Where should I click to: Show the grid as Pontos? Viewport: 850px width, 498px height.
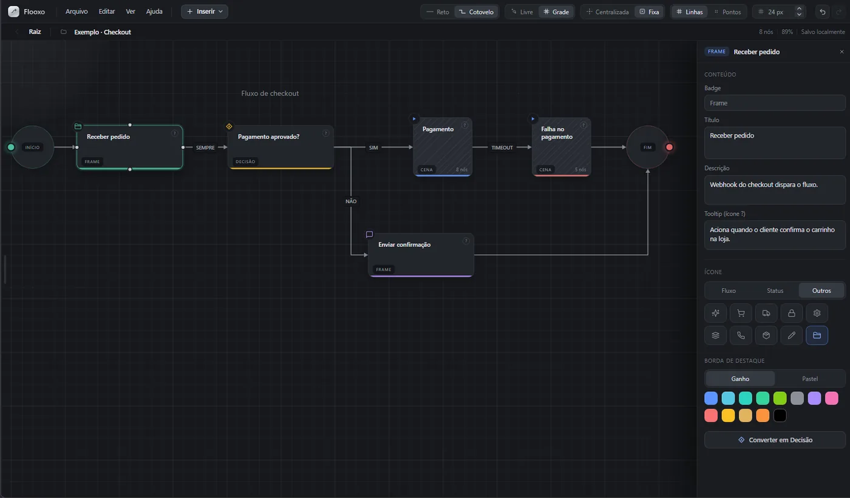727,12
